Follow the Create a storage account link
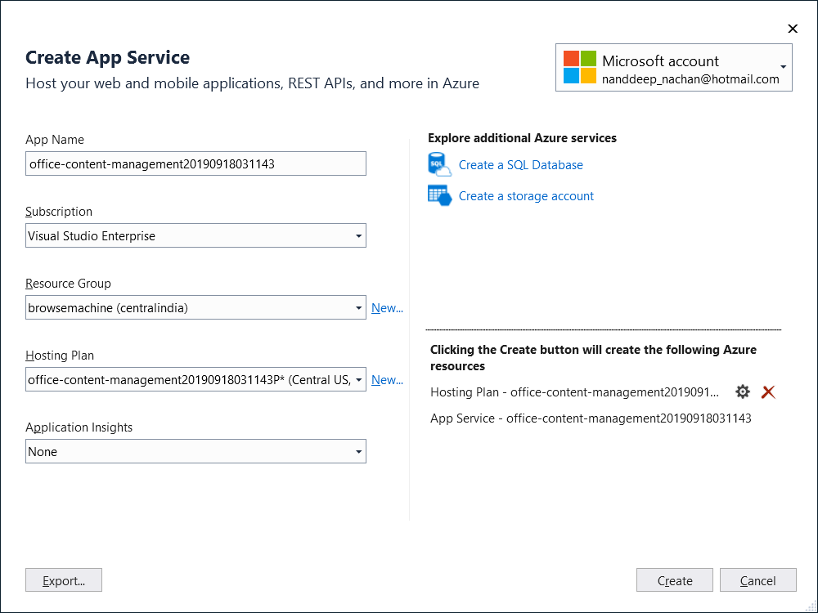The image size is (818, 613). click(x=526, y=196)
